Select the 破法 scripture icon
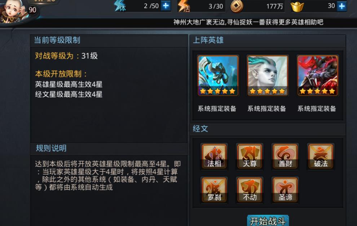The width and height of the screenshot is (357, 226). (x=321, y=156)
